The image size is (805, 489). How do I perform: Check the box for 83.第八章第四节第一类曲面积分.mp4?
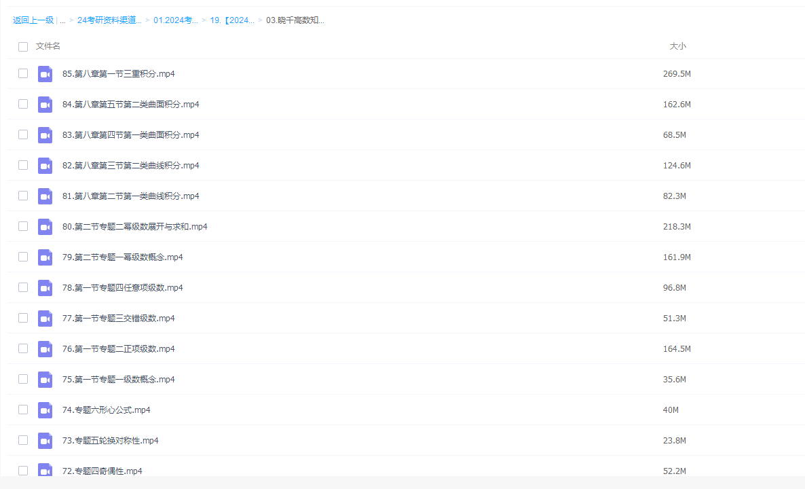23,134
